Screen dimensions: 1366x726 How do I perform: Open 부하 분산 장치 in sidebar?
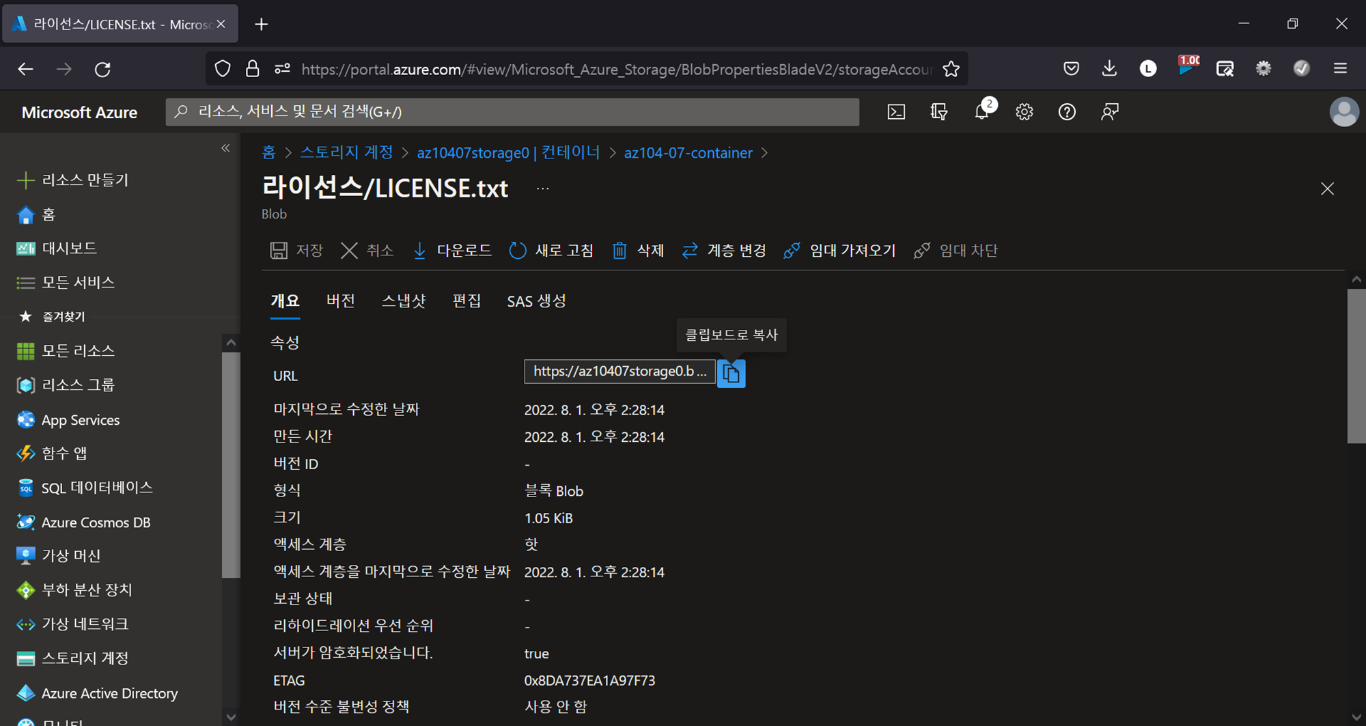click(74, 589)
